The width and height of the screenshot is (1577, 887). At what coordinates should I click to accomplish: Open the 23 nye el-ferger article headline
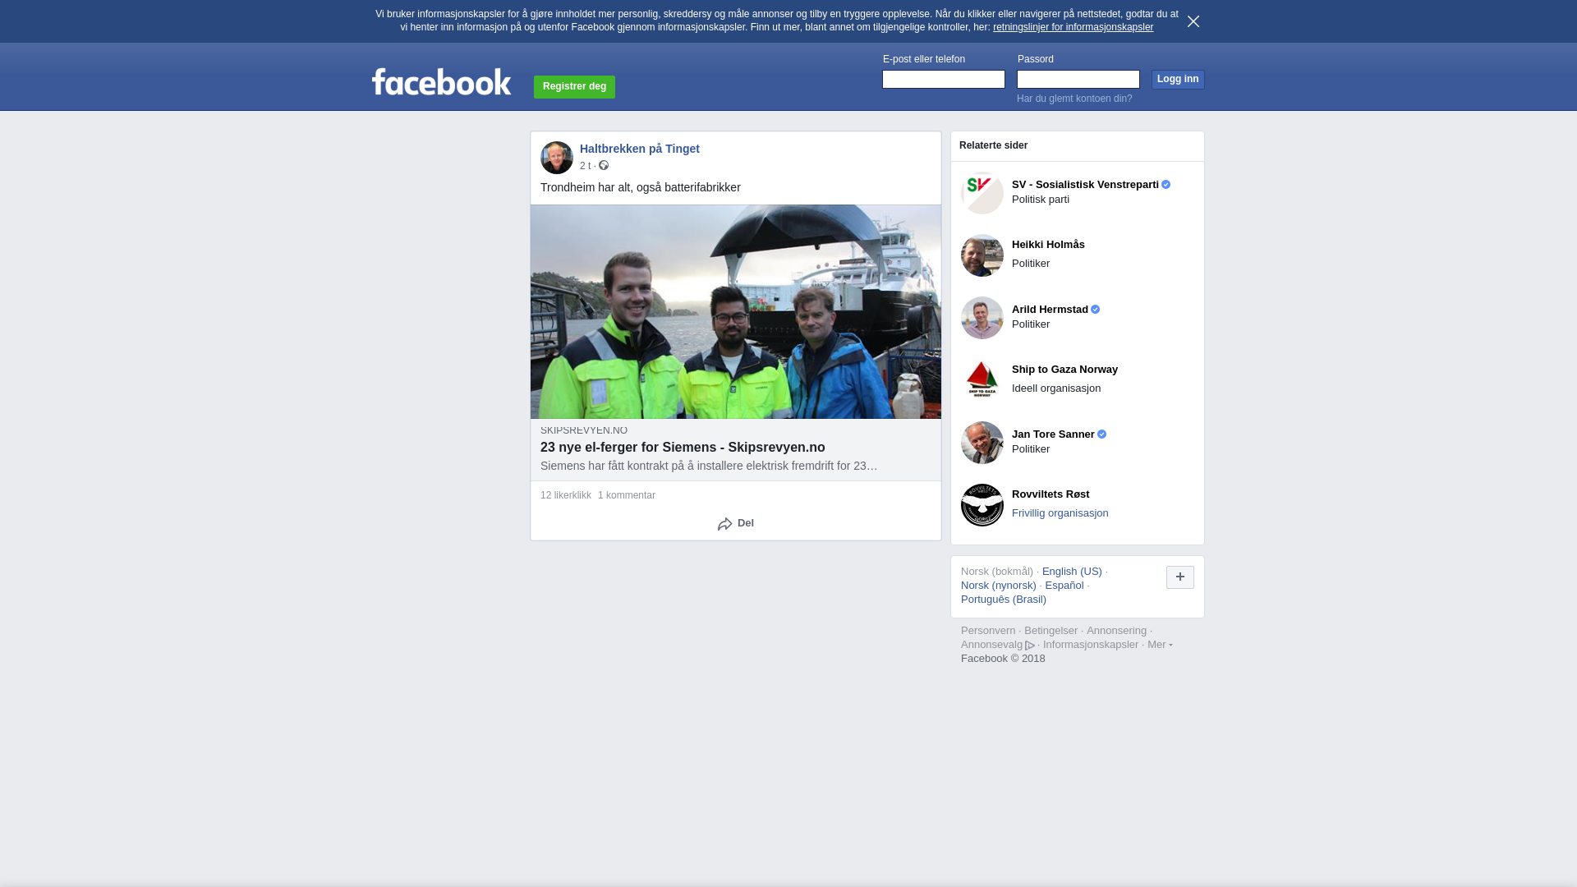[683, 448]
